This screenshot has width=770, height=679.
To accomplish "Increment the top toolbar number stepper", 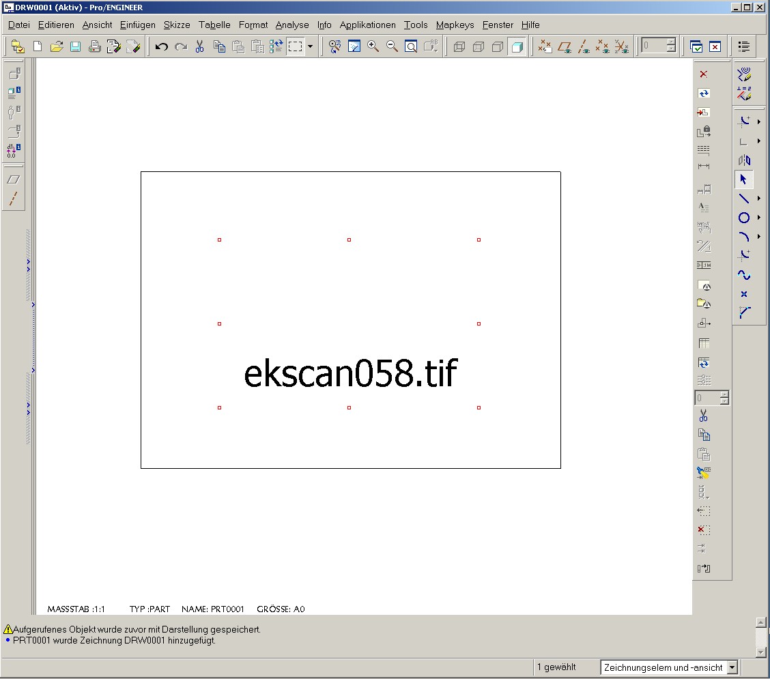I will [x=671, y=43].
